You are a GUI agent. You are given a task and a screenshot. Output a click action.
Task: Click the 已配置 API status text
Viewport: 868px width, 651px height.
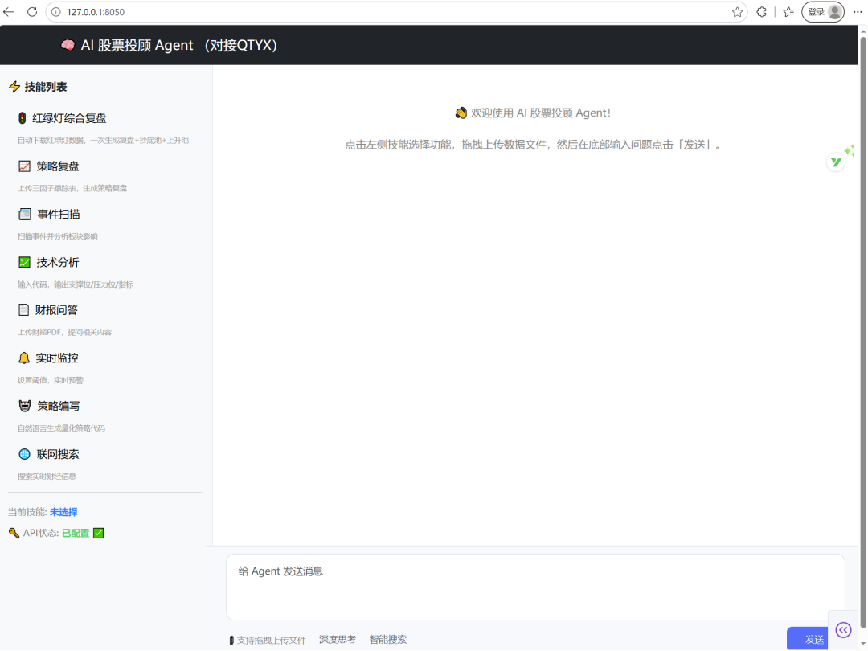[76, 533]
